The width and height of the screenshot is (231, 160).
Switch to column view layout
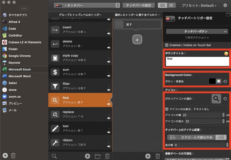[x=162, y=5]
